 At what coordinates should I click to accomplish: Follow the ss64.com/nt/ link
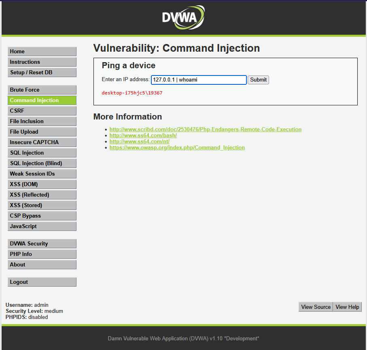tap(140, 142)
